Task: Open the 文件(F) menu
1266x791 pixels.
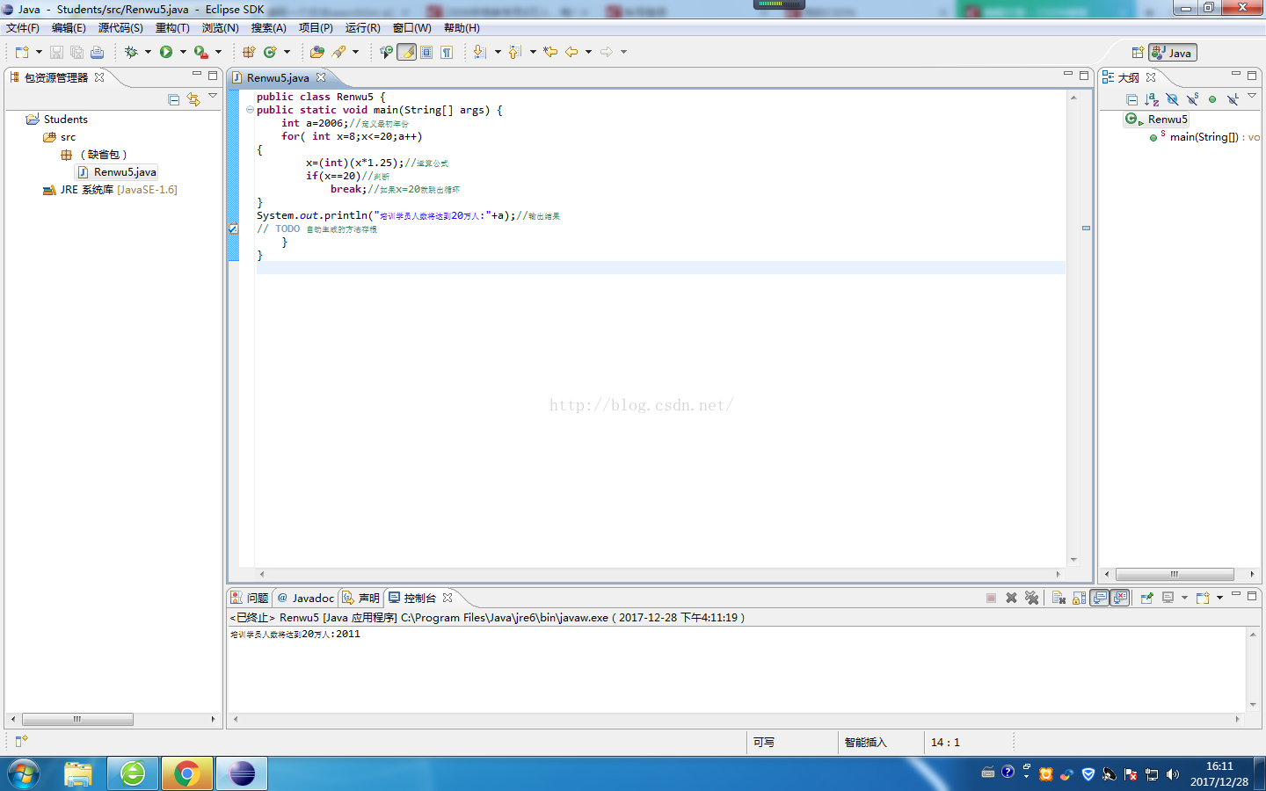Action: click(23, 28)
